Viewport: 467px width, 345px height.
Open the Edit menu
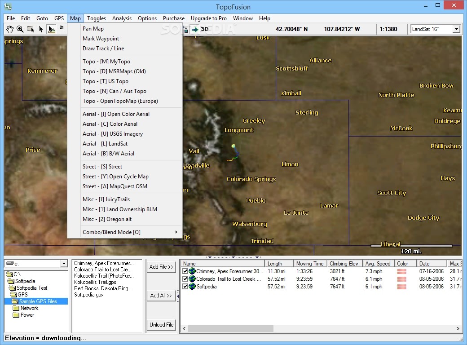(26, 18)
